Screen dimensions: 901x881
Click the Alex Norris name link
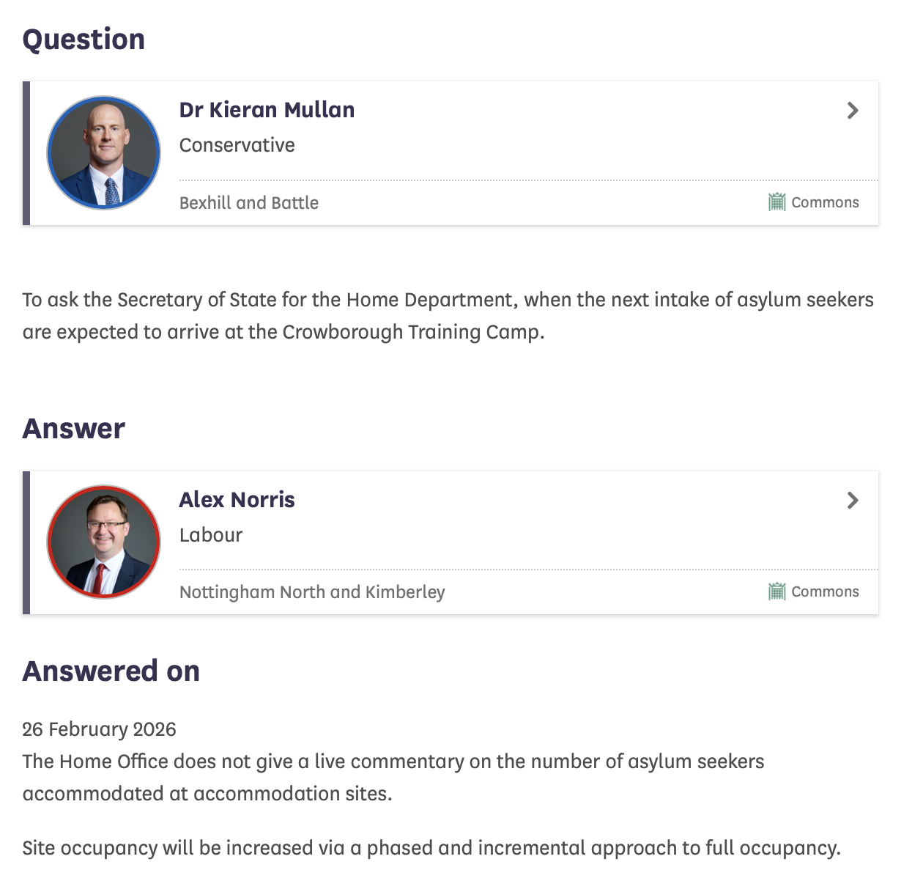coord(237,500)
